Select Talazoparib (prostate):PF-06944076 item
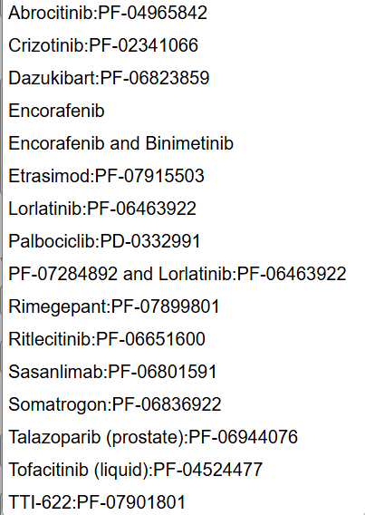Image resolution: width=365 pixels, height=515 pixels. coord(184,436)
